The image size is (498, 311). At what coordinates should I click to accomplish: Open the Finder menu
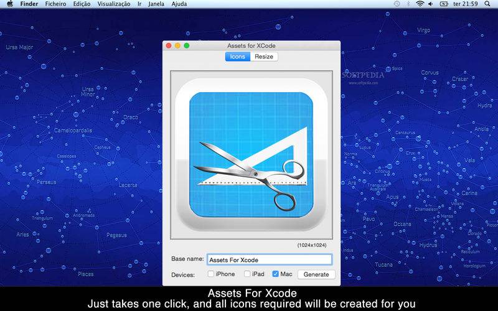click(x=29, y=4)
